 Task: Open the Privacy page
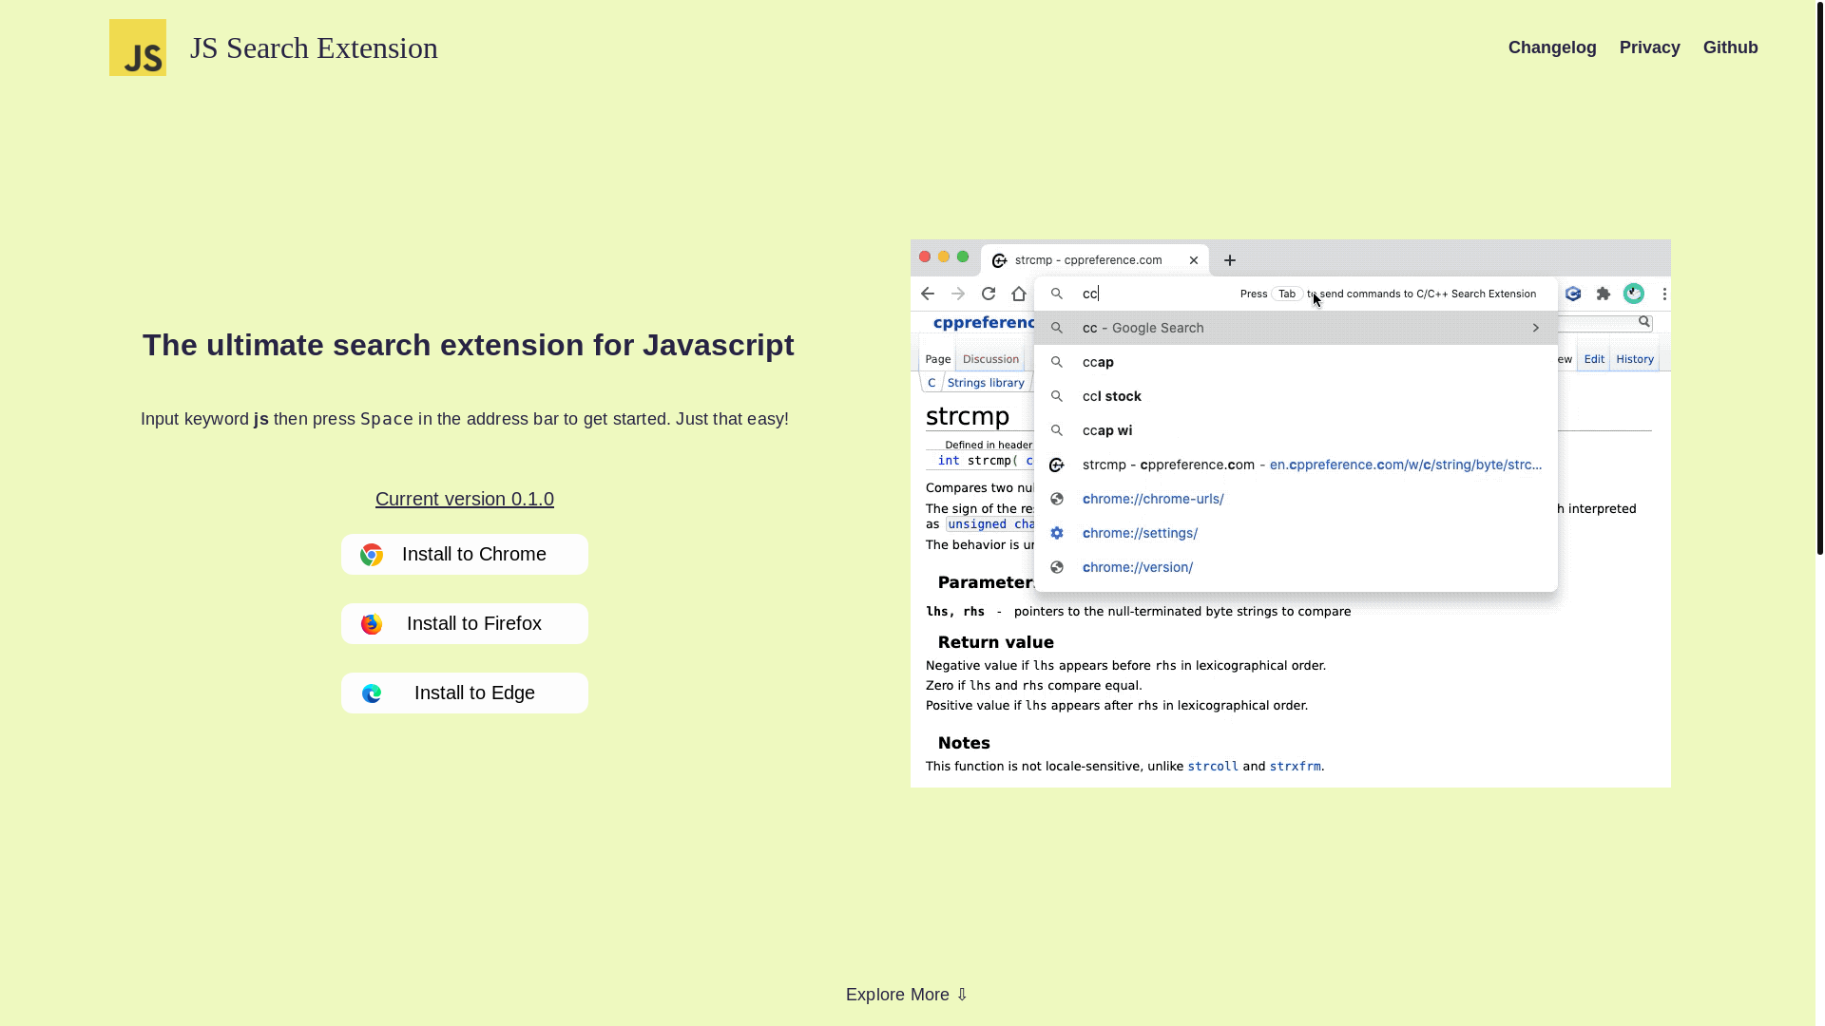point(1650,47)
